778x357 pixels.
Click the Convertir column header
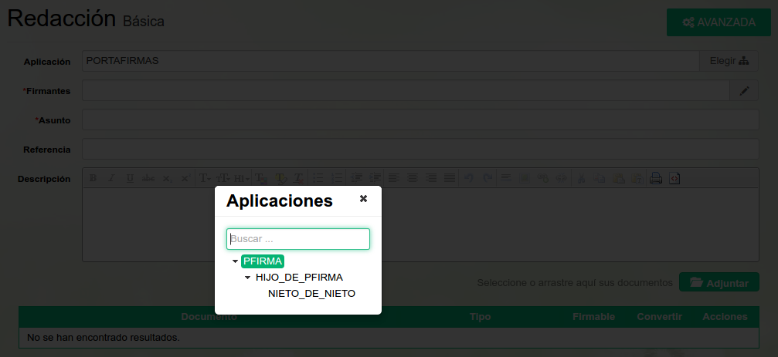(660, 316)
